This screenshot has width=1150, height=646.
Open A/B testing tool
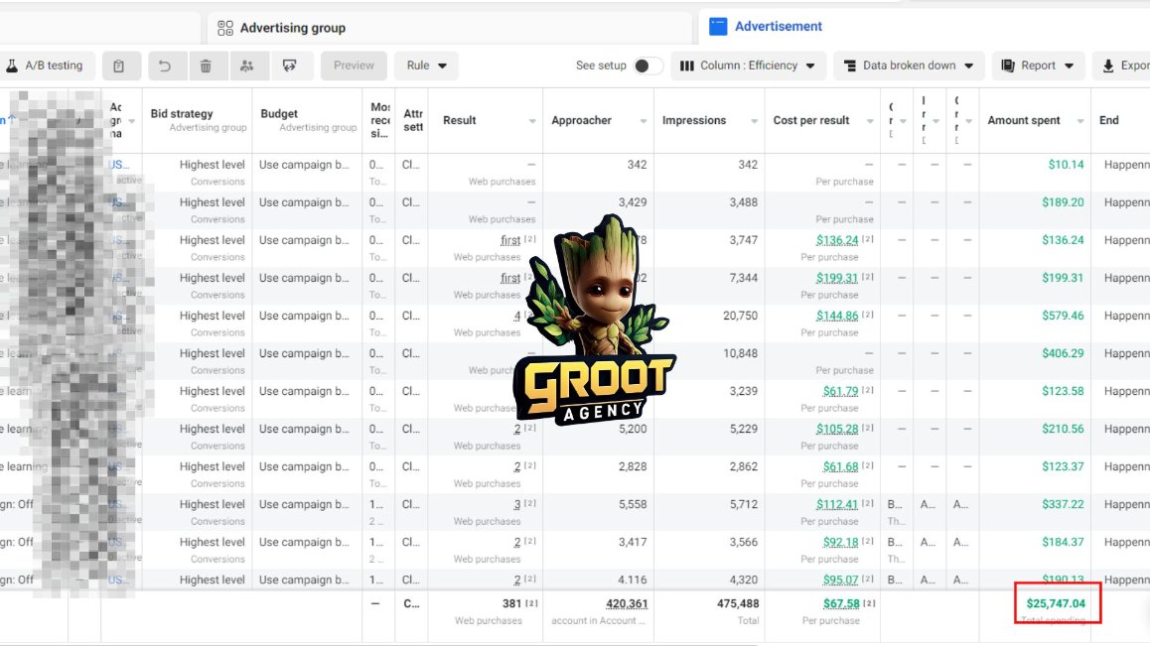click(46, 65)
